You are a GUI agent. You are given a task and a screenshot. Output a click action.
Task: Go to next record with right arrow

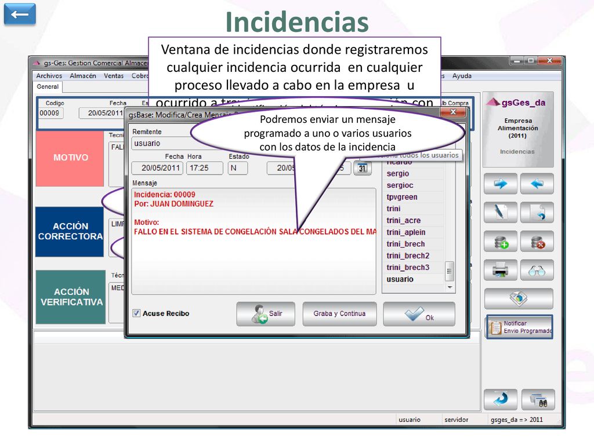coord(501,184)
